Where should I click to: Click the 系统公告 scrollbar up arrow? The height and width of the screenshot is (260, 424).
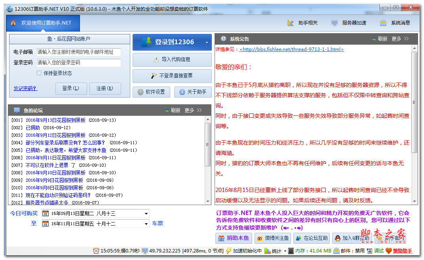(x=414, y=49)
